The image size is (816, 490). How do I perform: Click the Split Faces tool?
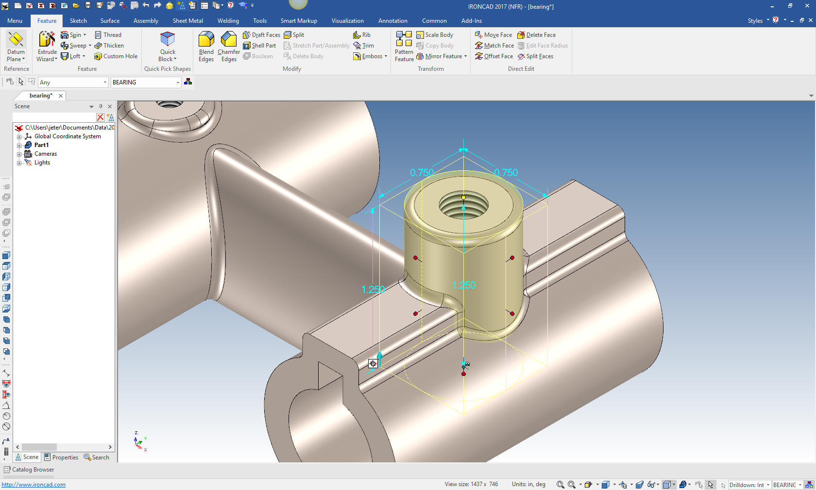[535, 56]
